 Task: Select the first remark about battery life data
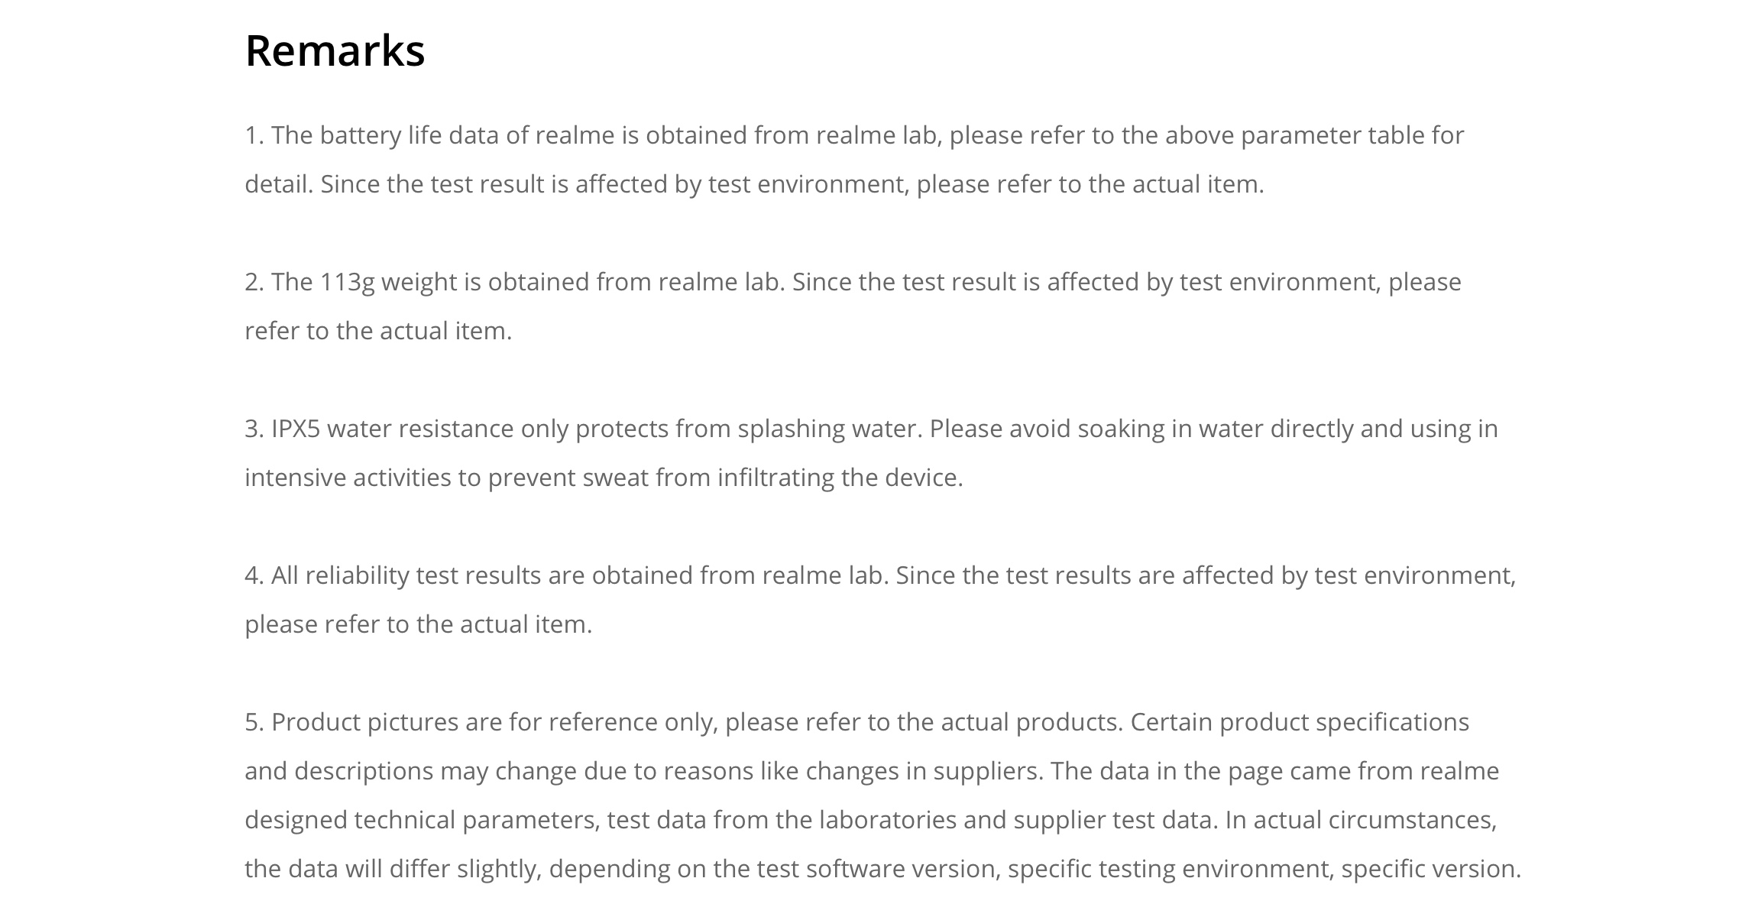pos(854,160)
